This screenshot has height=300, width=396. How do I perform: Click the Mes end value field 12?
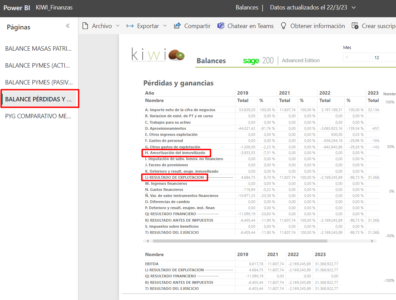pos(384,57)
